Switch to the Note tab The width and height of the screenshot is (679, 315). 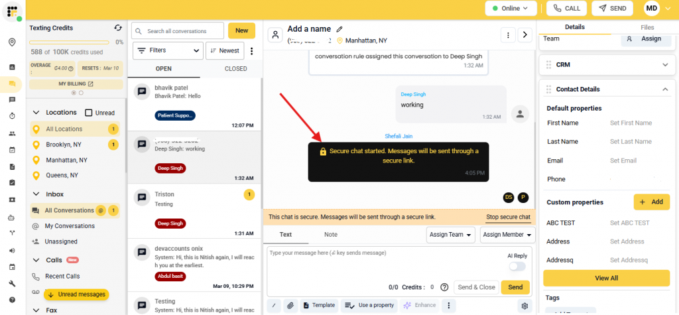tap(331, 234)
